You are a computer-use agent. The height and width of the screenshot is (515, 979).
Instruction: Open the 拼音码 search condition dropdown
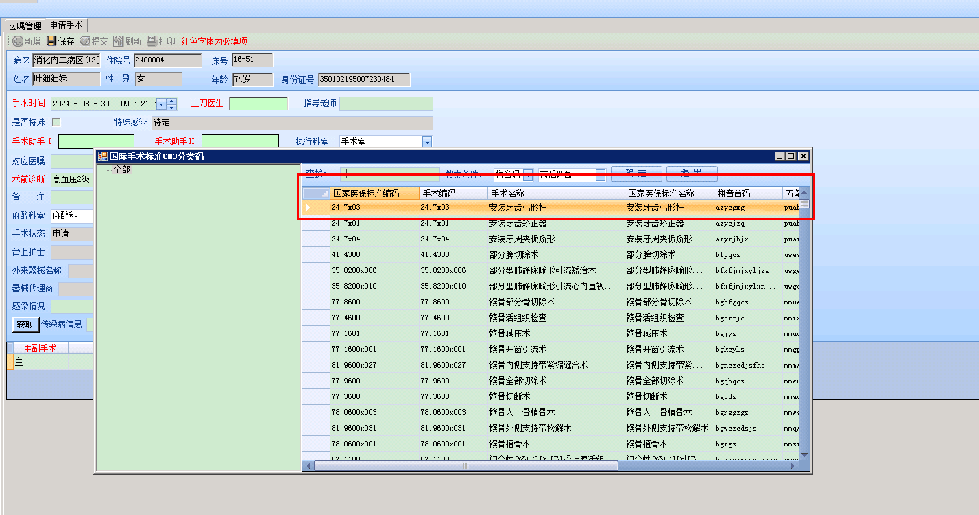click(527, 174)
